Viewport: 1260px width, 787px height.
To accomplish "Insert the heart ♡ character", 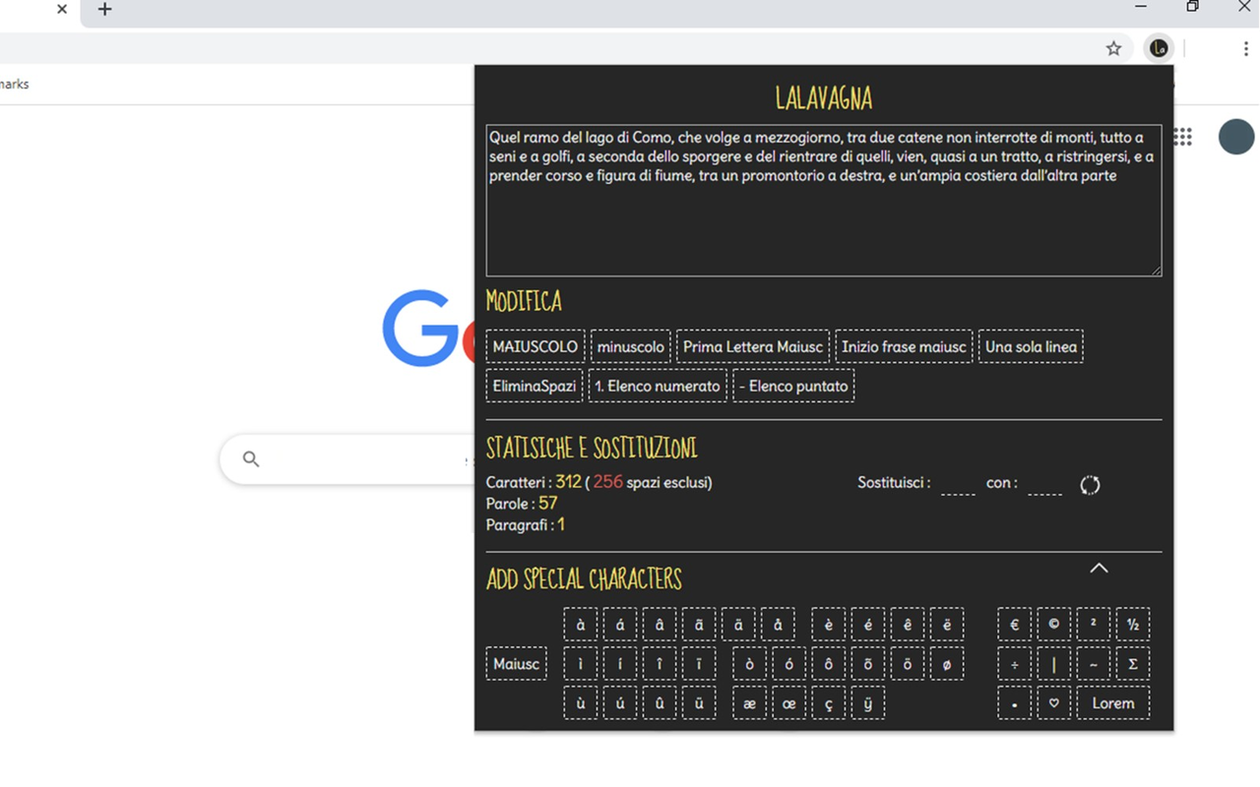I will tap(1053, 702).
